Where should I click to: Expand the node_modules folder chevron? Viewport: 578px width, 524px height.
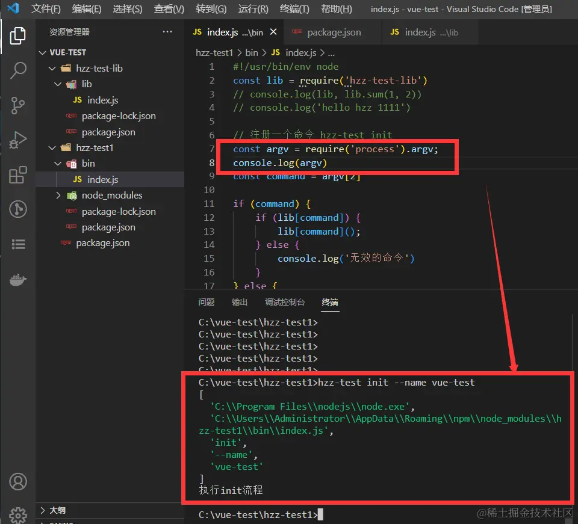pyautogui.click(x=58, y=196)
